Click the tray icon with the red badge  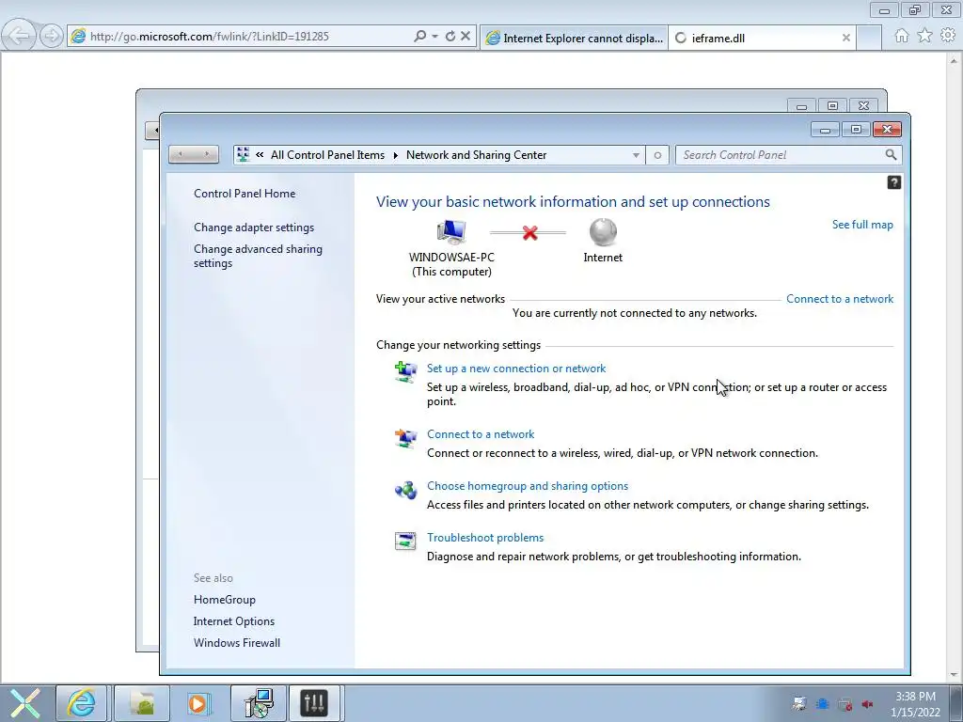pyautogui.click(x=845, y=704)
